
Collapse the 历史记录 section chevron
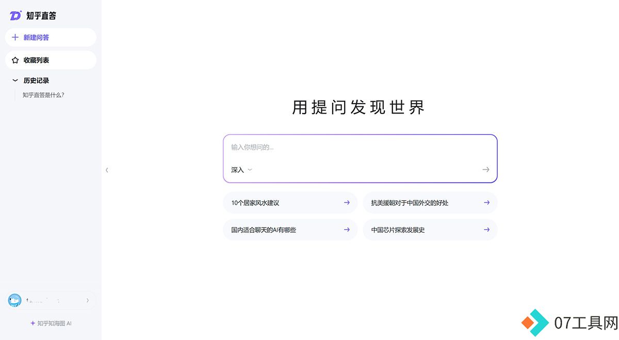[x=15, y=80]
